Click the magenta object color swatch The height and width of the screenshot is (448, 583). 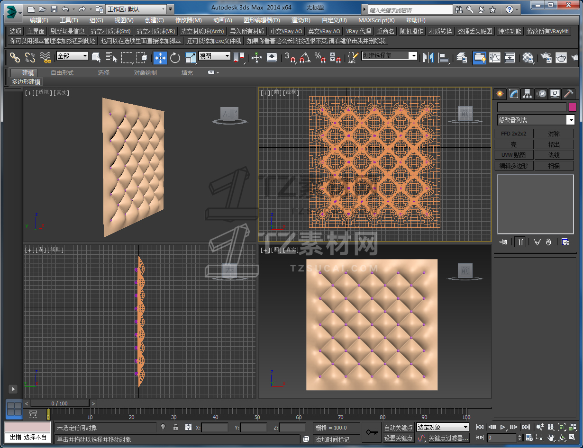coord(572,107)
